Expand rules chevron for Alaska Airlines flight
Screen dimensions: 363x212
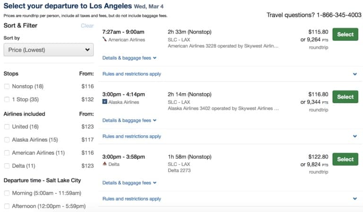(x=354, y=136)
